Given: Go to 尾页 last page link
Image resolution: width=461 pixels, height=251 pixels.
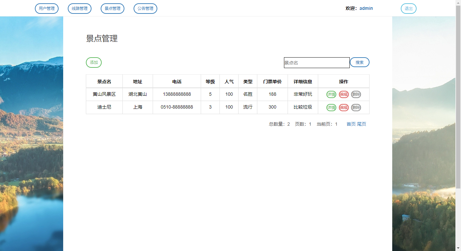Looking at the screenshot, I should pos(362,124).
